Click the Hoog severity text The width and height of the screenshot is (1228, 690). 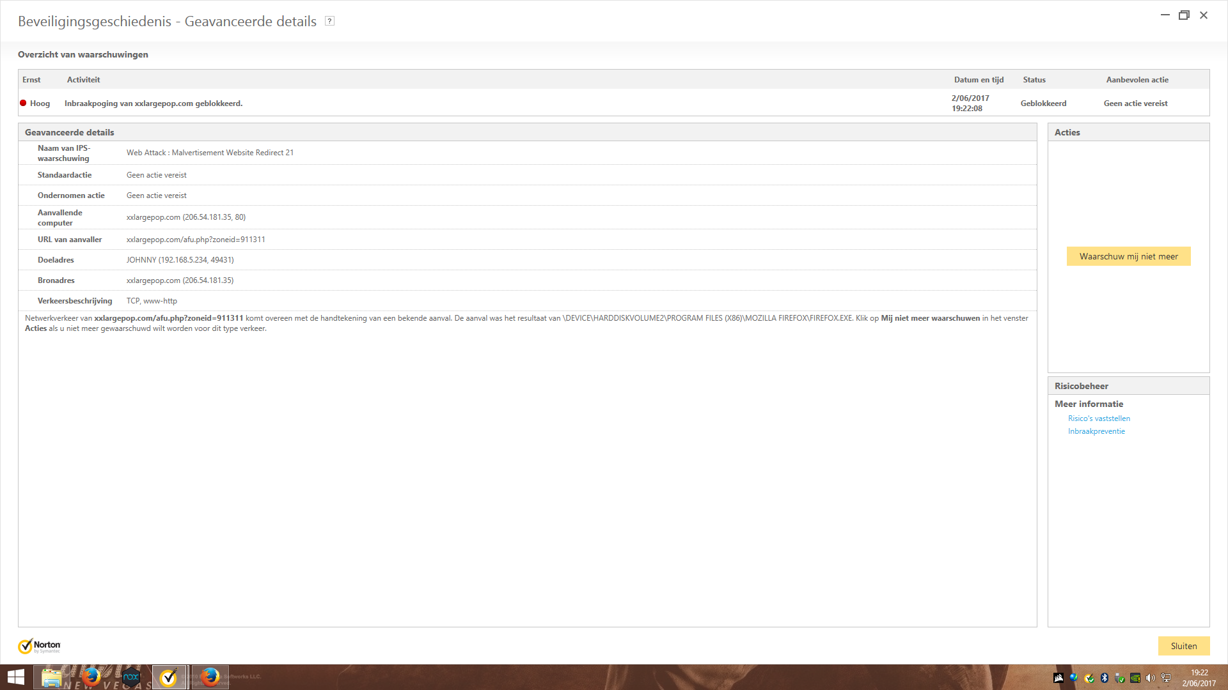click(x=40, y=103)
